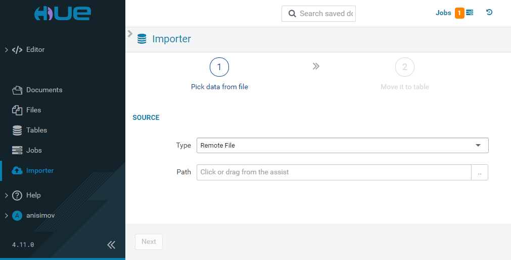Open the jobs list icon in header

coord(470,13)
